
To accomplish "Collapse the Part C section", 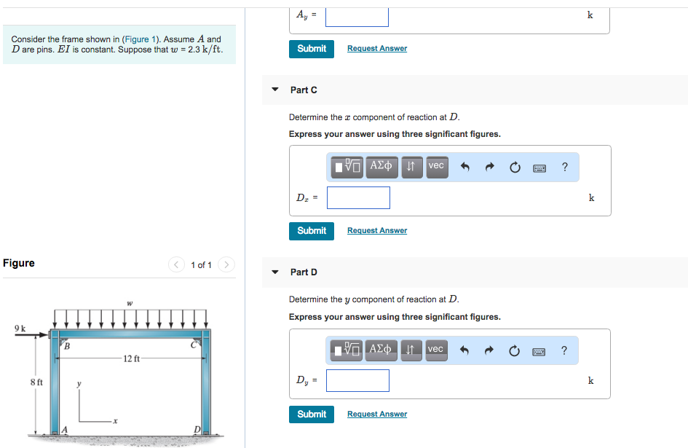I will pos(274,90).
